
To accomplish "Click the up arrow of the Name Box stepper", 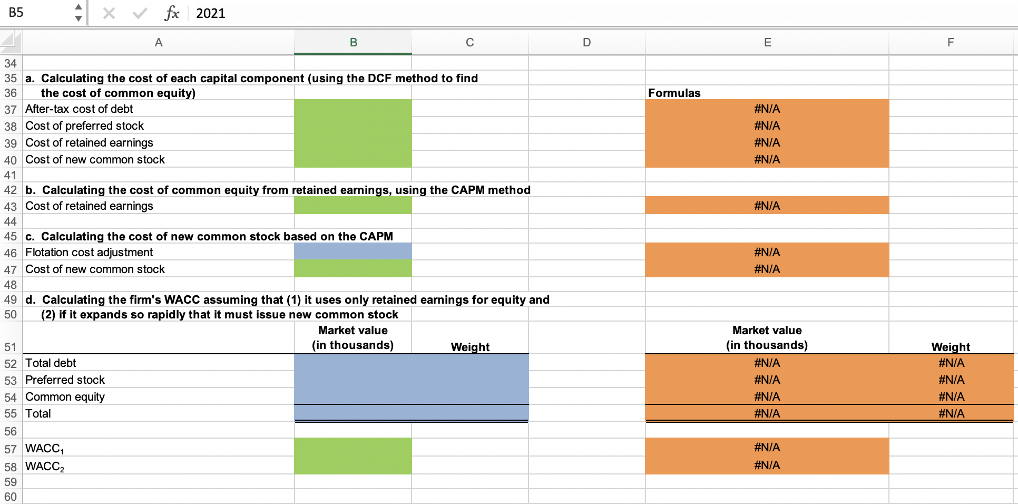I will [x=78, y=7].
